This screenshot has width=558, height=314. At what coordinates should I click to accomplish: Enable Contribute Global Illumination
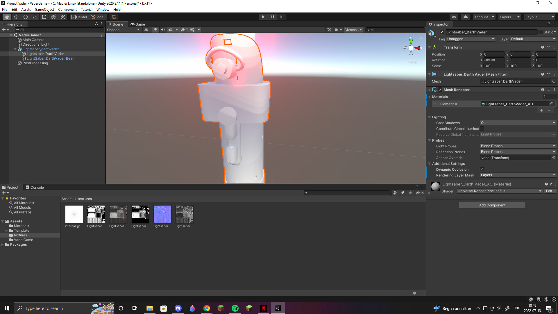(x=482, y=129)
